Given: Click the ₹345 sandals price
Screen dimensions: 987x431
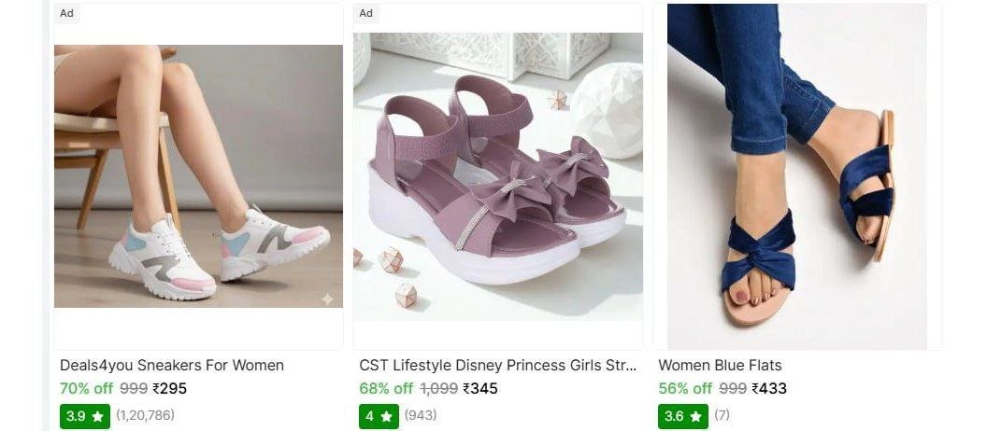Looking at the screenshot, I should (480, 388).
